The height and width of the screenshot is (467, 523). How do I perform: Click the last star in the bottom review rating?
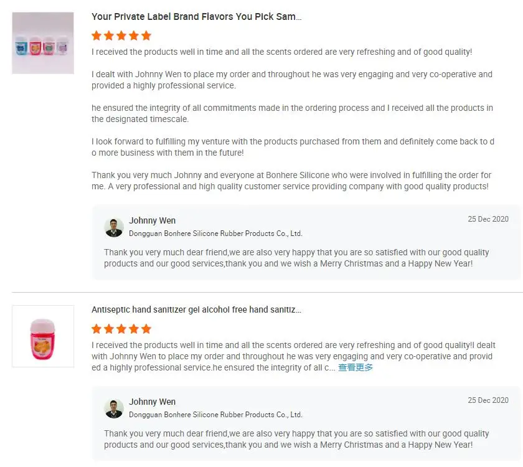[x=147, y=329]
